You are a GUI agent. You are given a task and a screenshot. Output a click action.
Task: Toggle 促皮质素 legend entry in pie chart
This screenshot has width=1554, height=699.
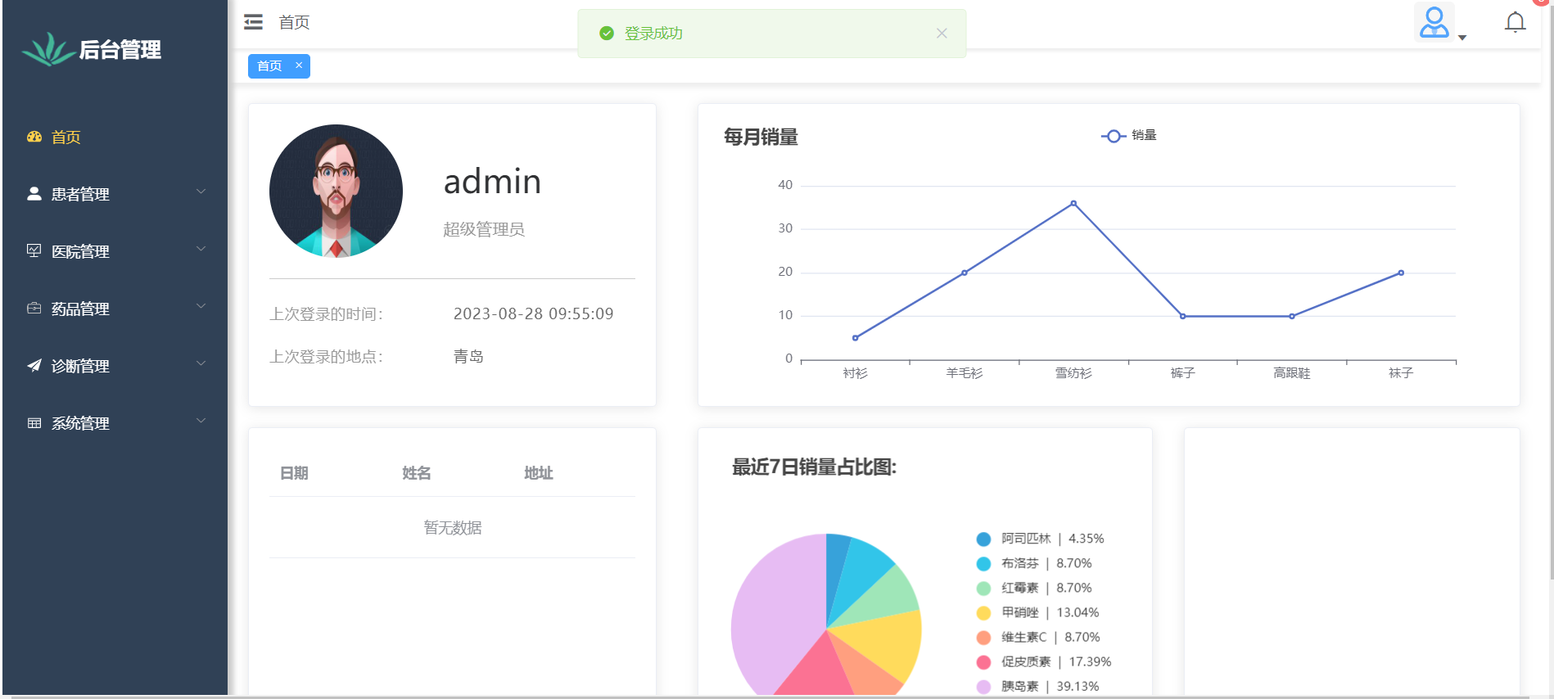click(1044, 661)
